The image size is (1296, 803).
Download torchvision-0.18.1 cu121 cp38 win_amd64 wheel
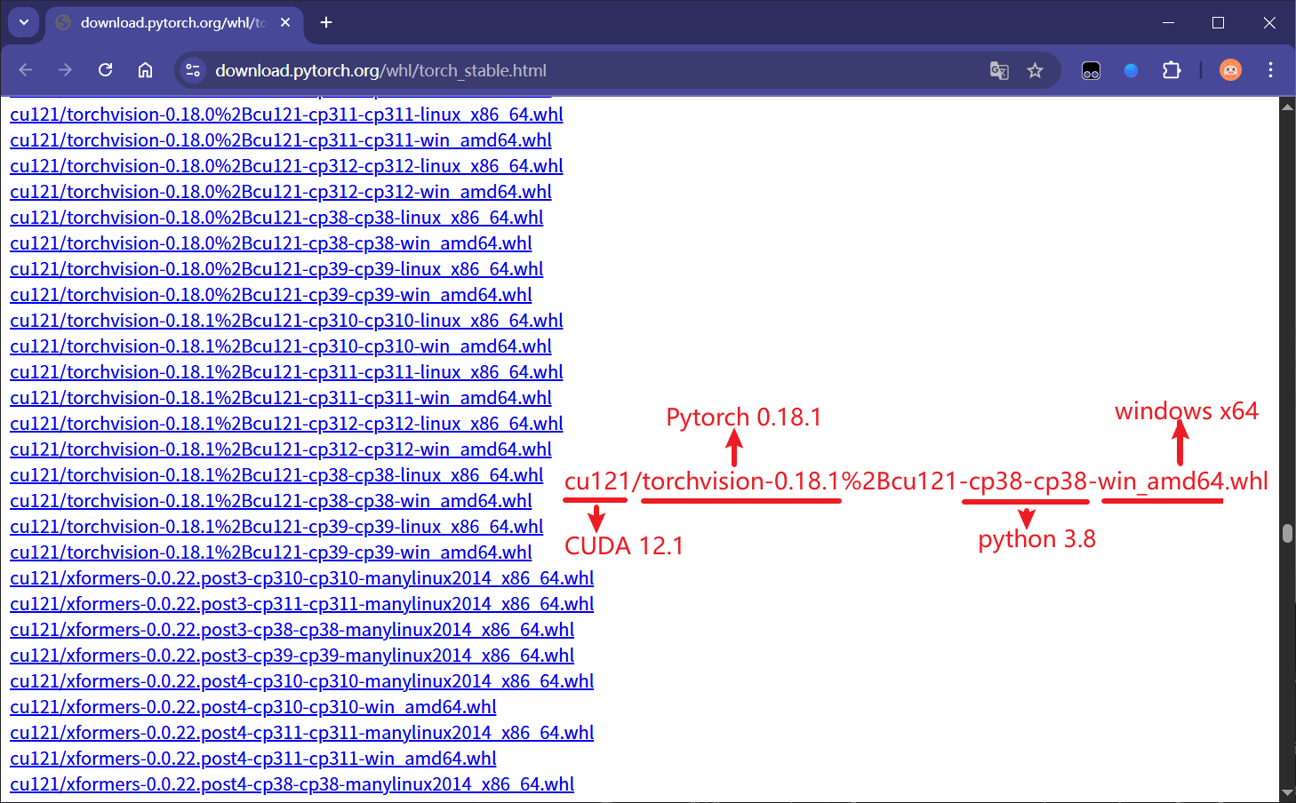pos(271,501)
